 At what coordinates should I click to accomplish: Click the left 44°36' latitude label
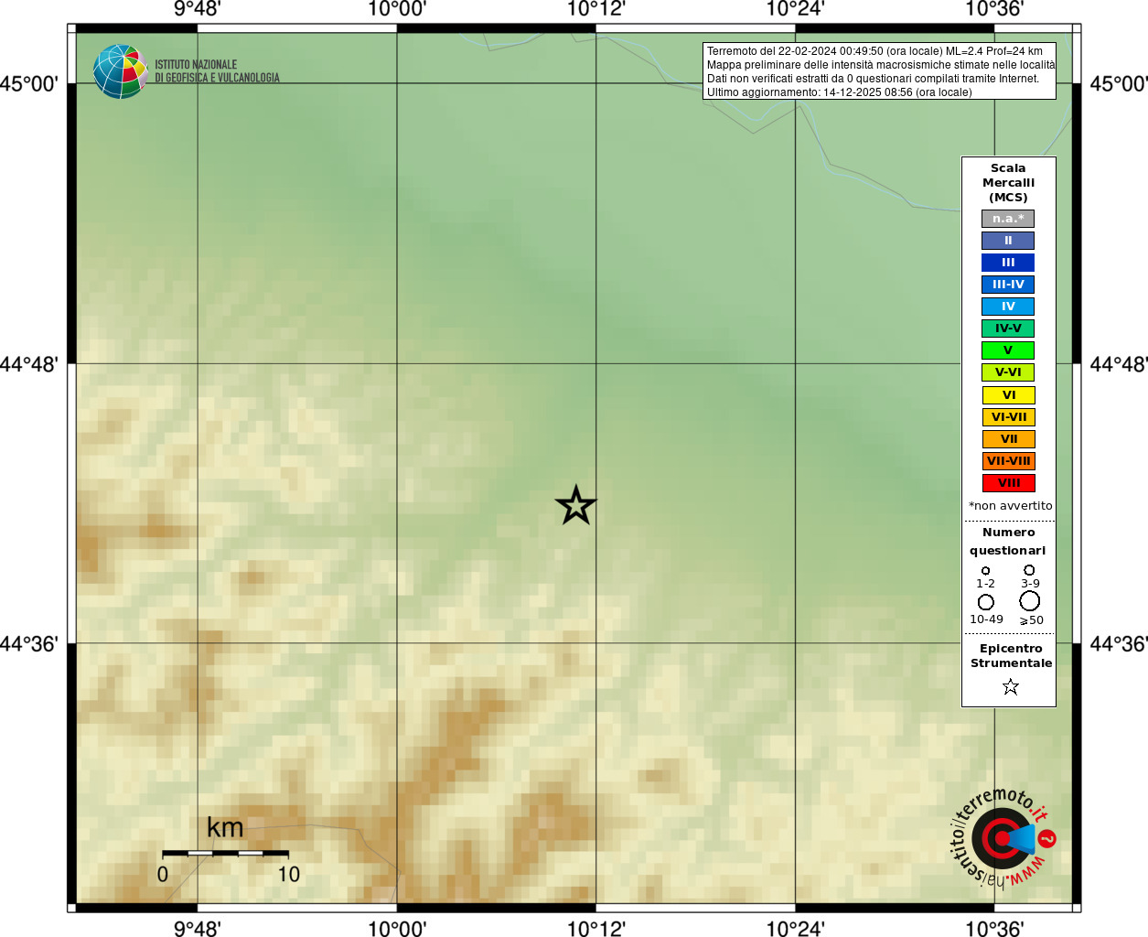point(29,644)
